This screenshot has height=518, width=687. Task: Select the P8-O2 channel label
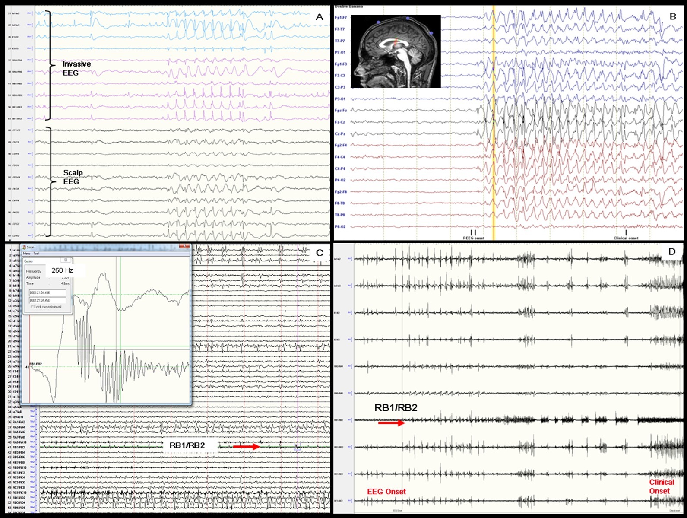tap(340, 226)
